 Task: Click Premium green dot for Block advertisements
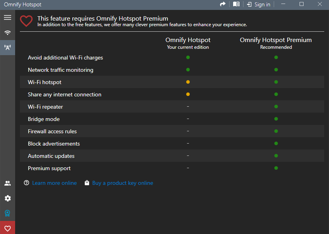tap(276, 144)
